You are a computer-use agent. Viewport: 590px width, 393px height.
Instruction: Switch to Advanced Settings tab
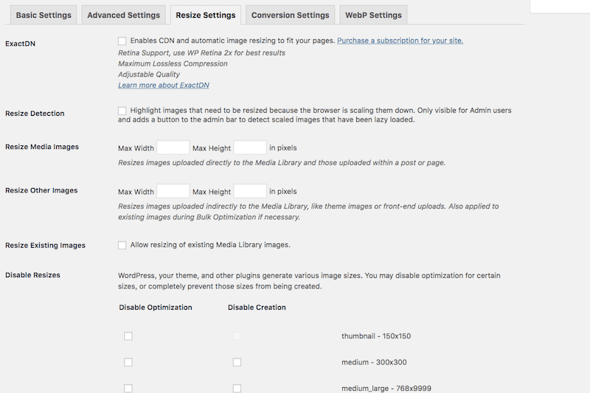tap(123, 15)
